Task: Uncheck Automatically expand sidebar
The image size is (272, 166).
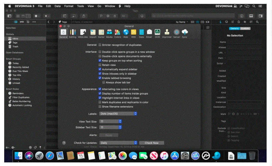Action: (100, 69)
